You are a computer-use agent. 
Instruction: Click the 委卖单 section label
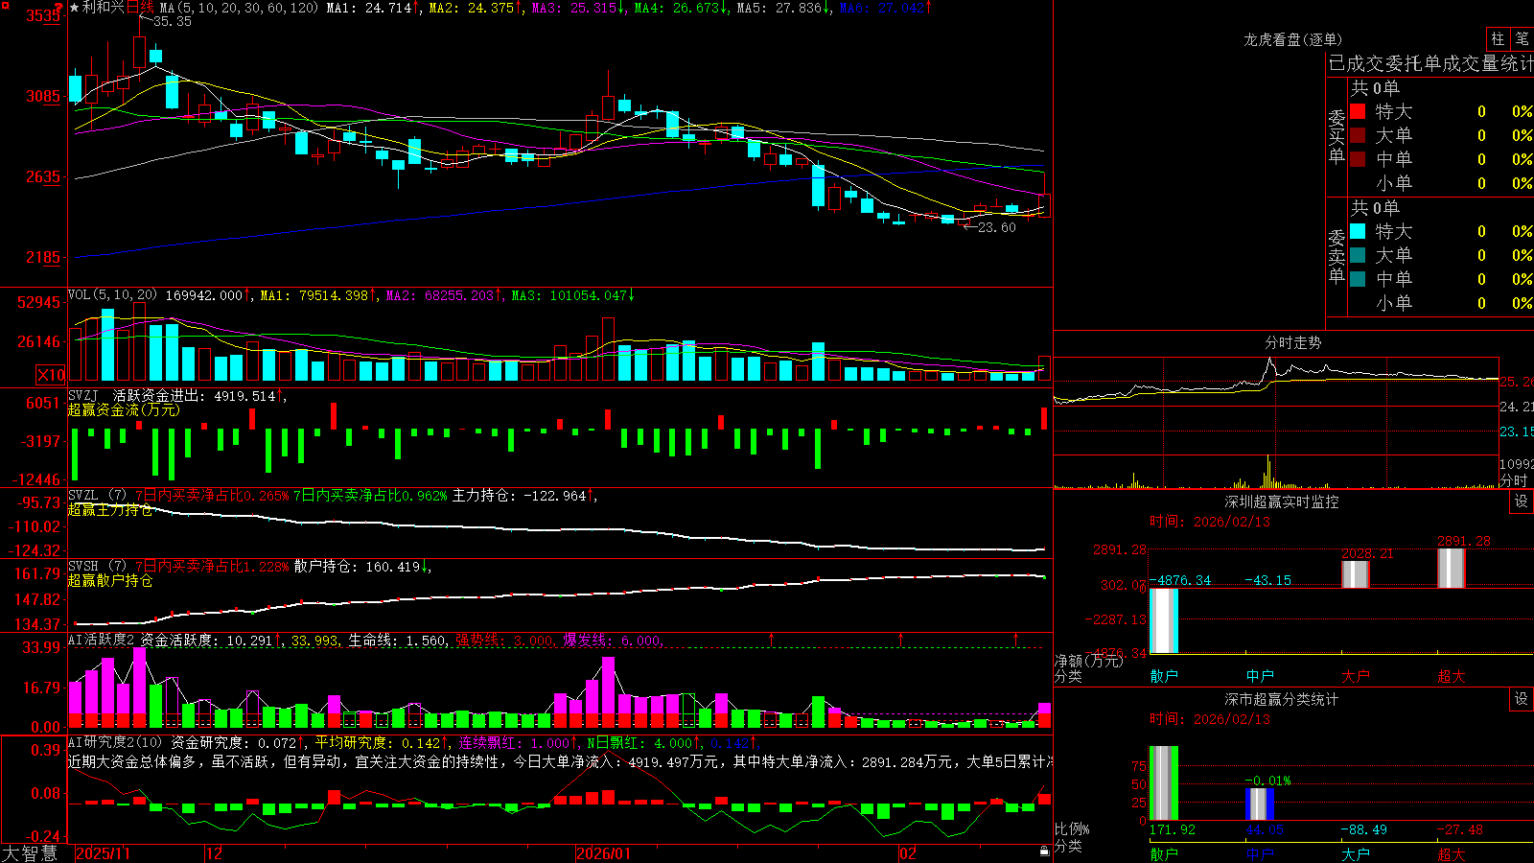1336,256
